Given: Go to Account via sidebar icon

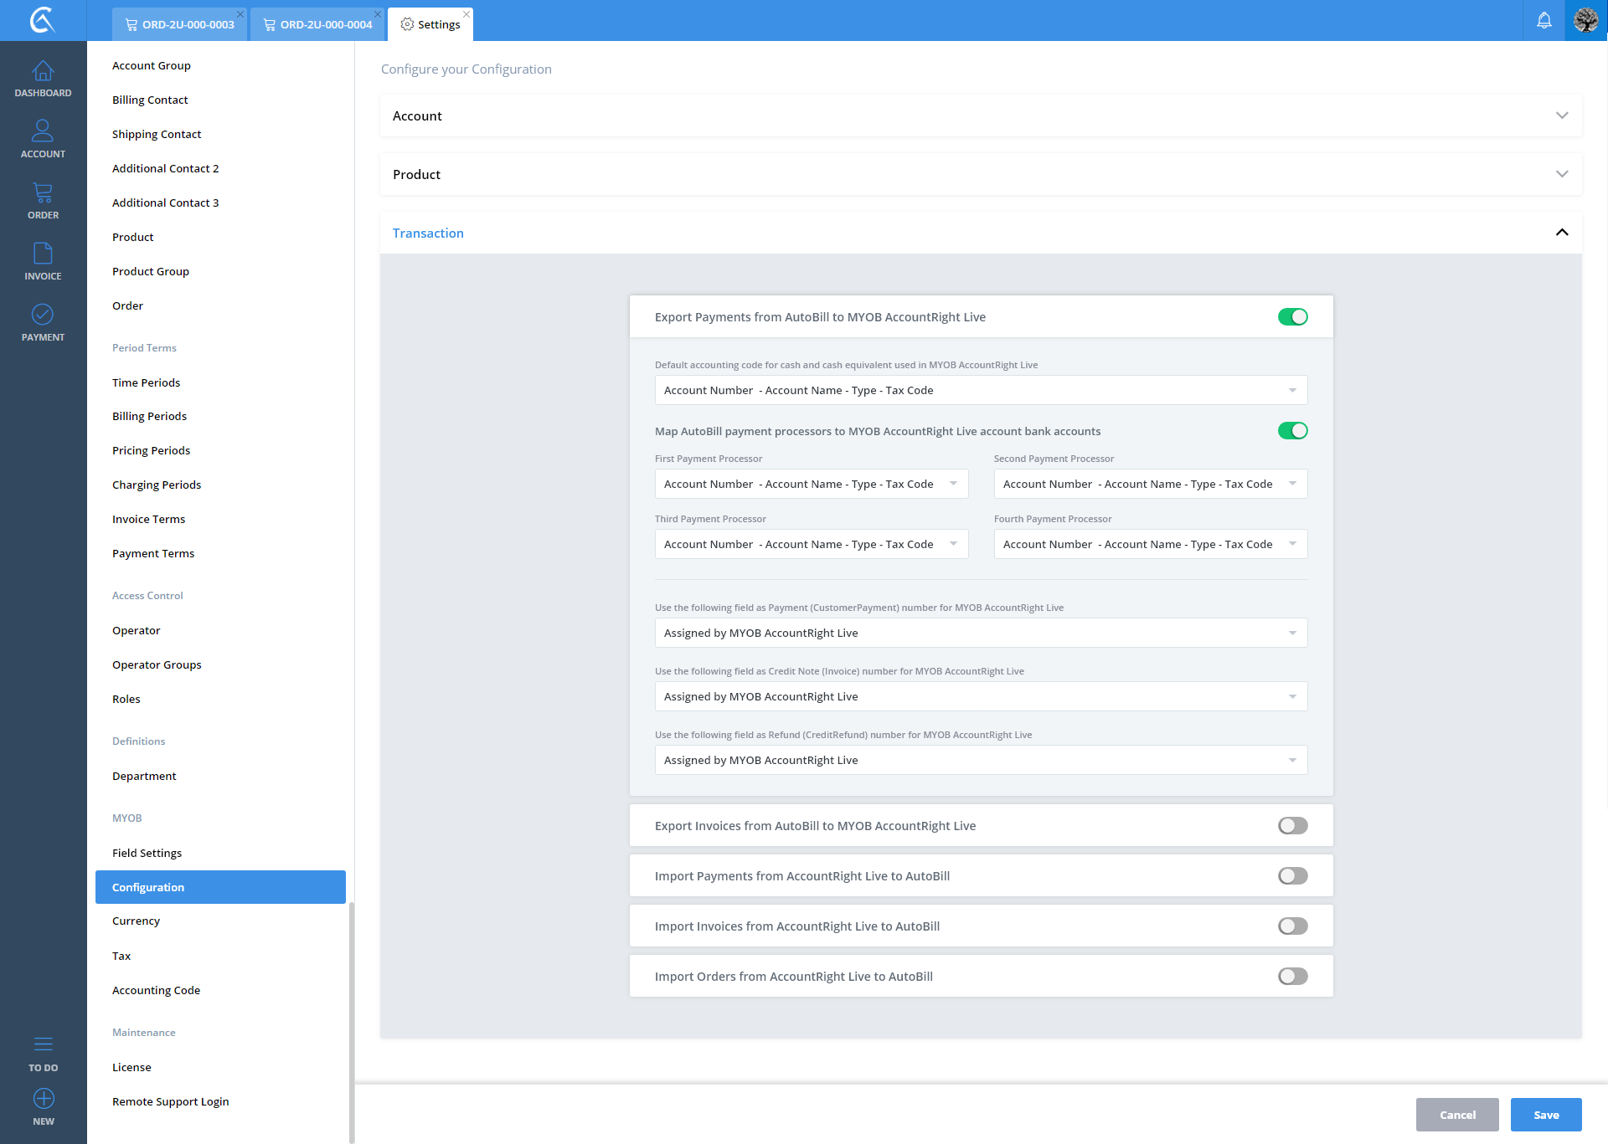Looking at the screenshot, I should 43,131.
